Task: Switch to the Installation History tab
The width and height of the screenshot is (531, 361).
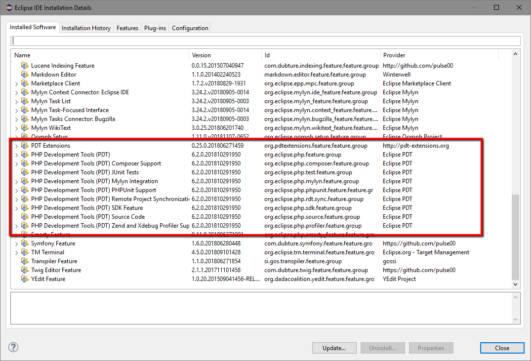Action: [x=86, y=28]
